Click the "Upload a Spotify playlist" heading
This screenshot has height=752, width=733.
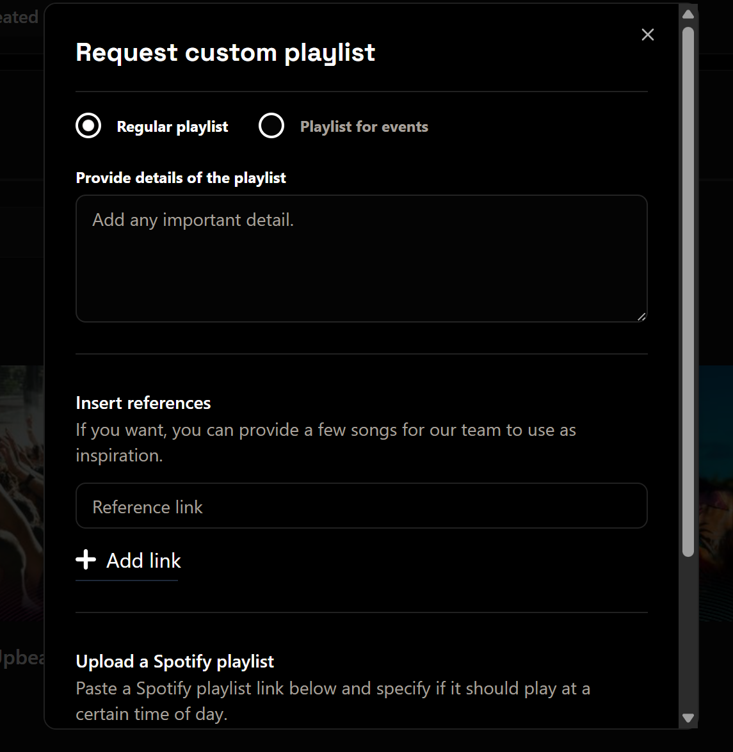tap(175, 662)
